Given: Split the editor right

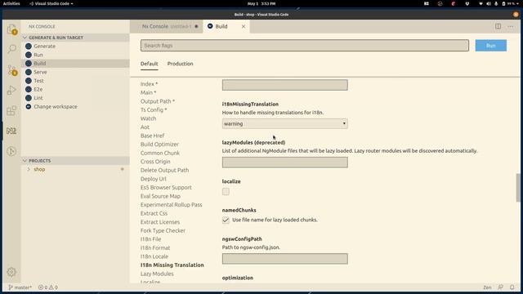Looking at the screenshot, I should [498, 26].
